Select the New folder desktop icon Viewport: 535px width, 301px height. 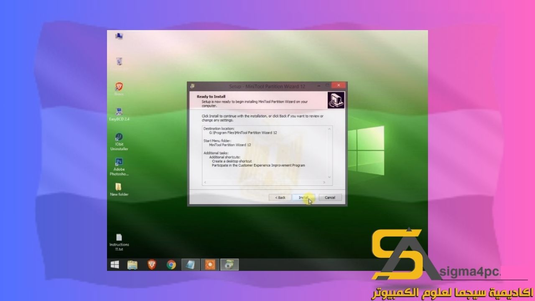[x=119, y=189]
